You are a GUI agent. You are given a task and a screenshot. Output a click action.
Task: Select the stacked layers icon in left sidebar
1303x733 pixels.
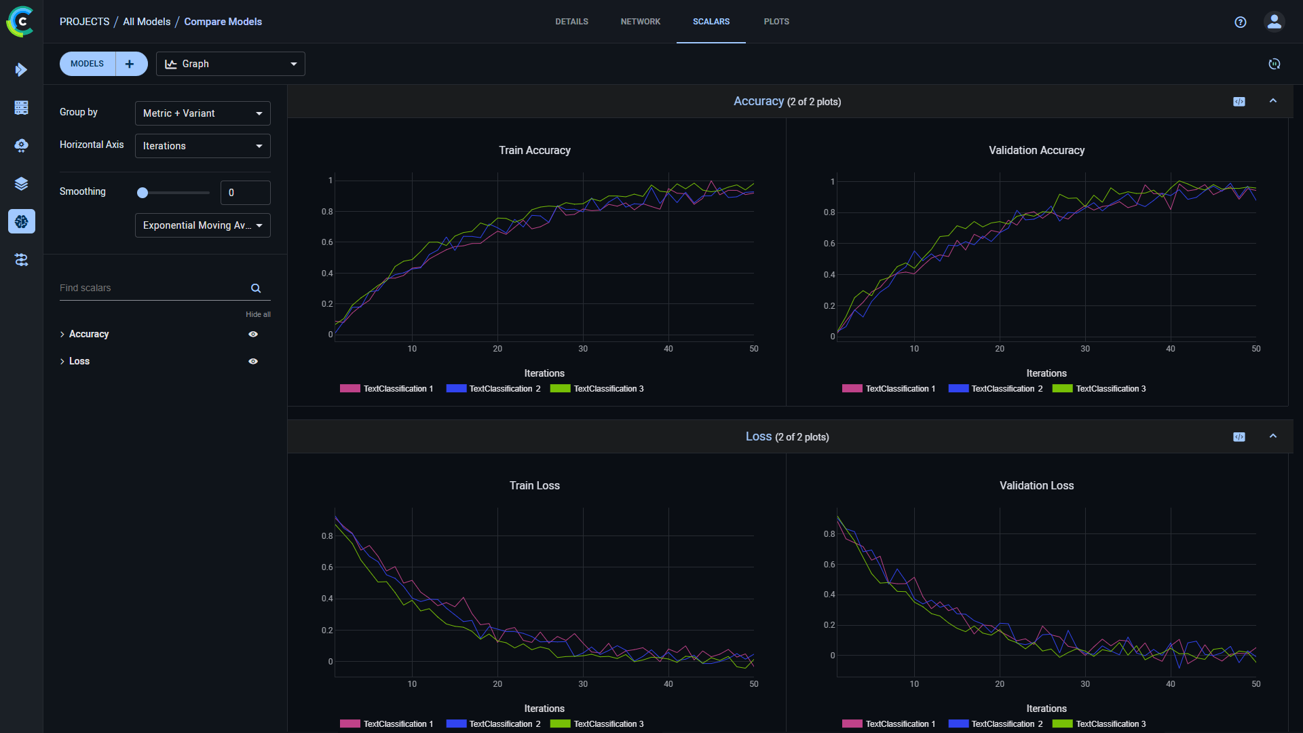click(x=21, y=183)
